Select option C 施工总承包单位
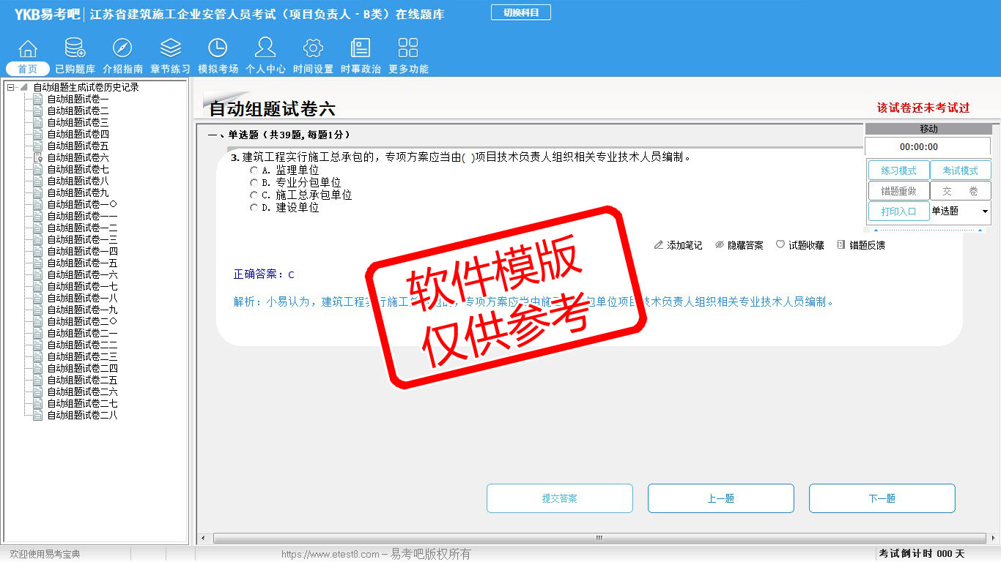Image resolution: width=1001 pixels, height=562 pixels. [x=254, y=195]
